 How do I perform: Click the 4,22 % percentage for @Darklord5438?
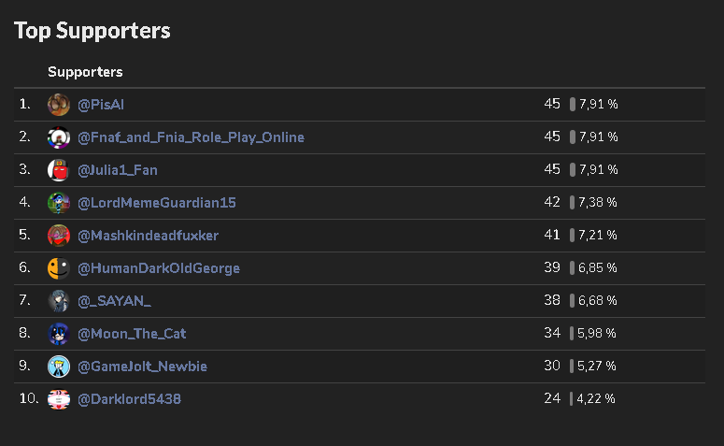pos(597,399)
